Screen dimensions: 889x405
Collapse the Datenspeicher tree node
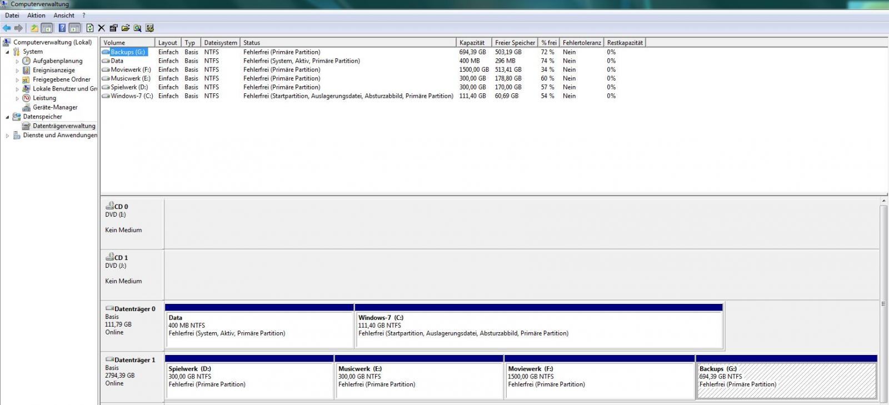point(7,117)
